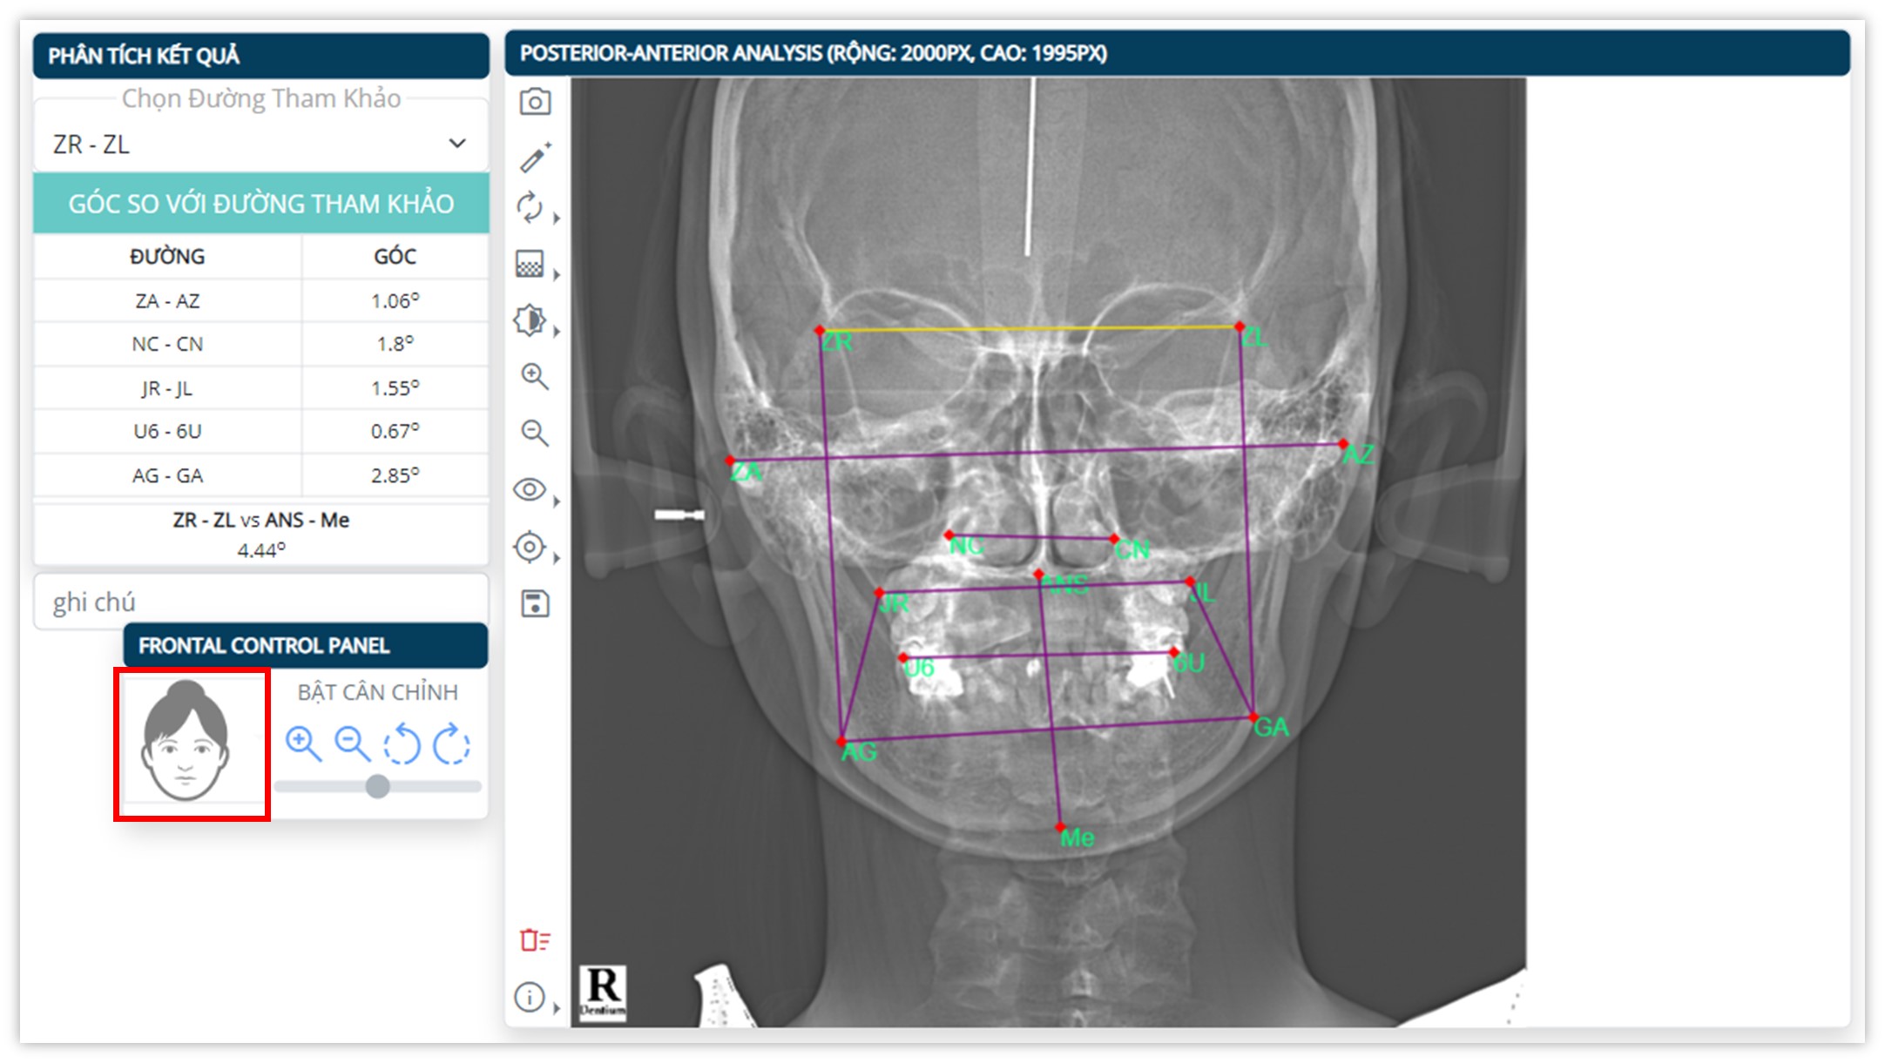Click the BẬT CĂN CHỈNH button
Image resolution: width=1885 pixels, height=1063 pixels.
click(x=377, y=692)
